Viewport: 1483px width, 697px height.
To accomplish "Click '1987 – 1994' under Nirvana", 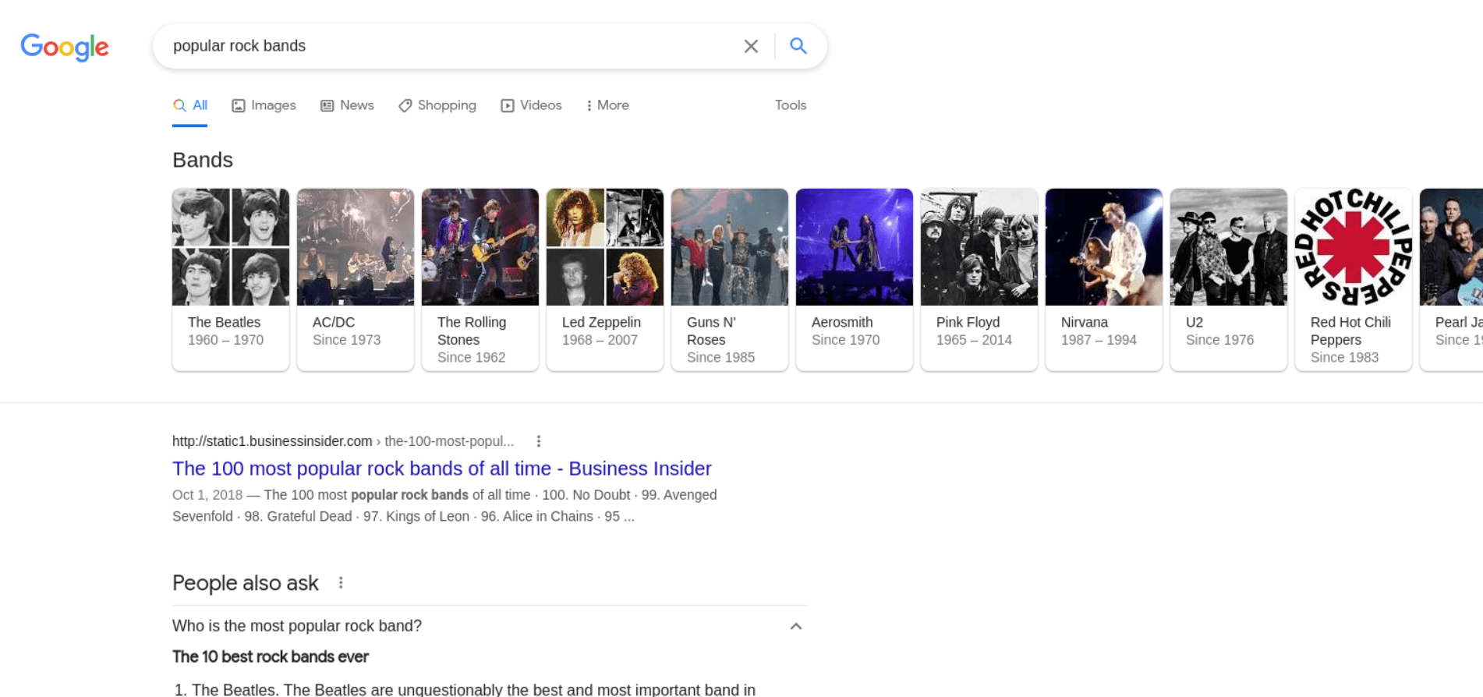I will pyautogui.click(x=1099, y=340).
